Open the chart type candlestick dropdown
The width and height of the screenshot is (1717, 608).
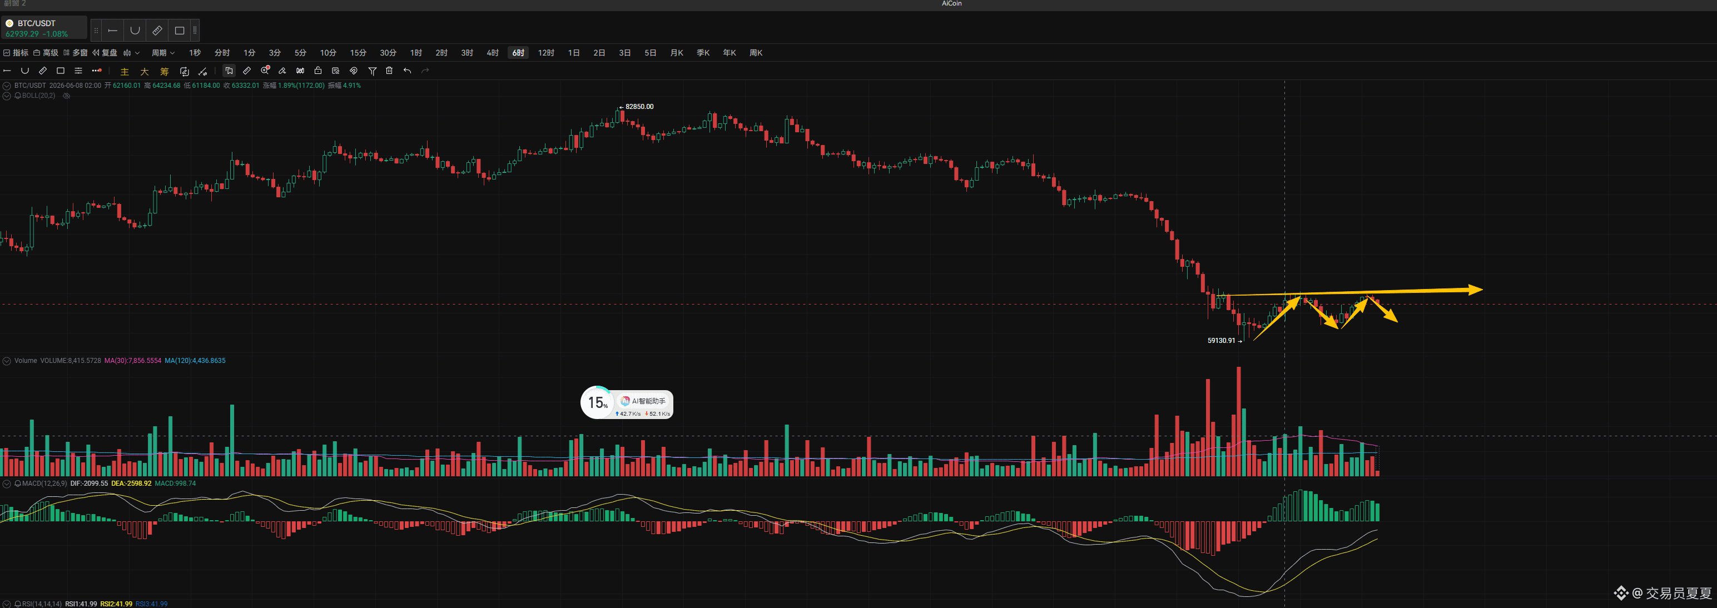pyautogui.click(x=131, y=53)
